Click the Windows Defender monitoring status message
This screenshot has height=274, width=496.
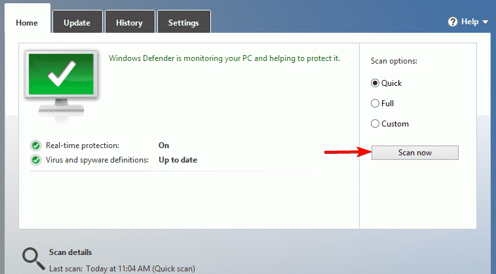224,58
